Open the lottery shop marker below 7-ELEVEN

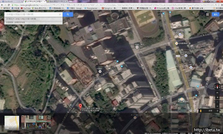pyautogui.click(x=191, y=67)
